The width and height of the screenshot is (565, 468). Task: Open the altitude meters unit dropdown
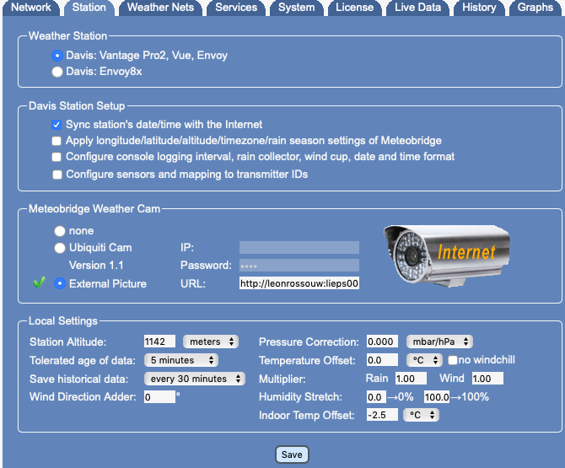tap(211, 342)
